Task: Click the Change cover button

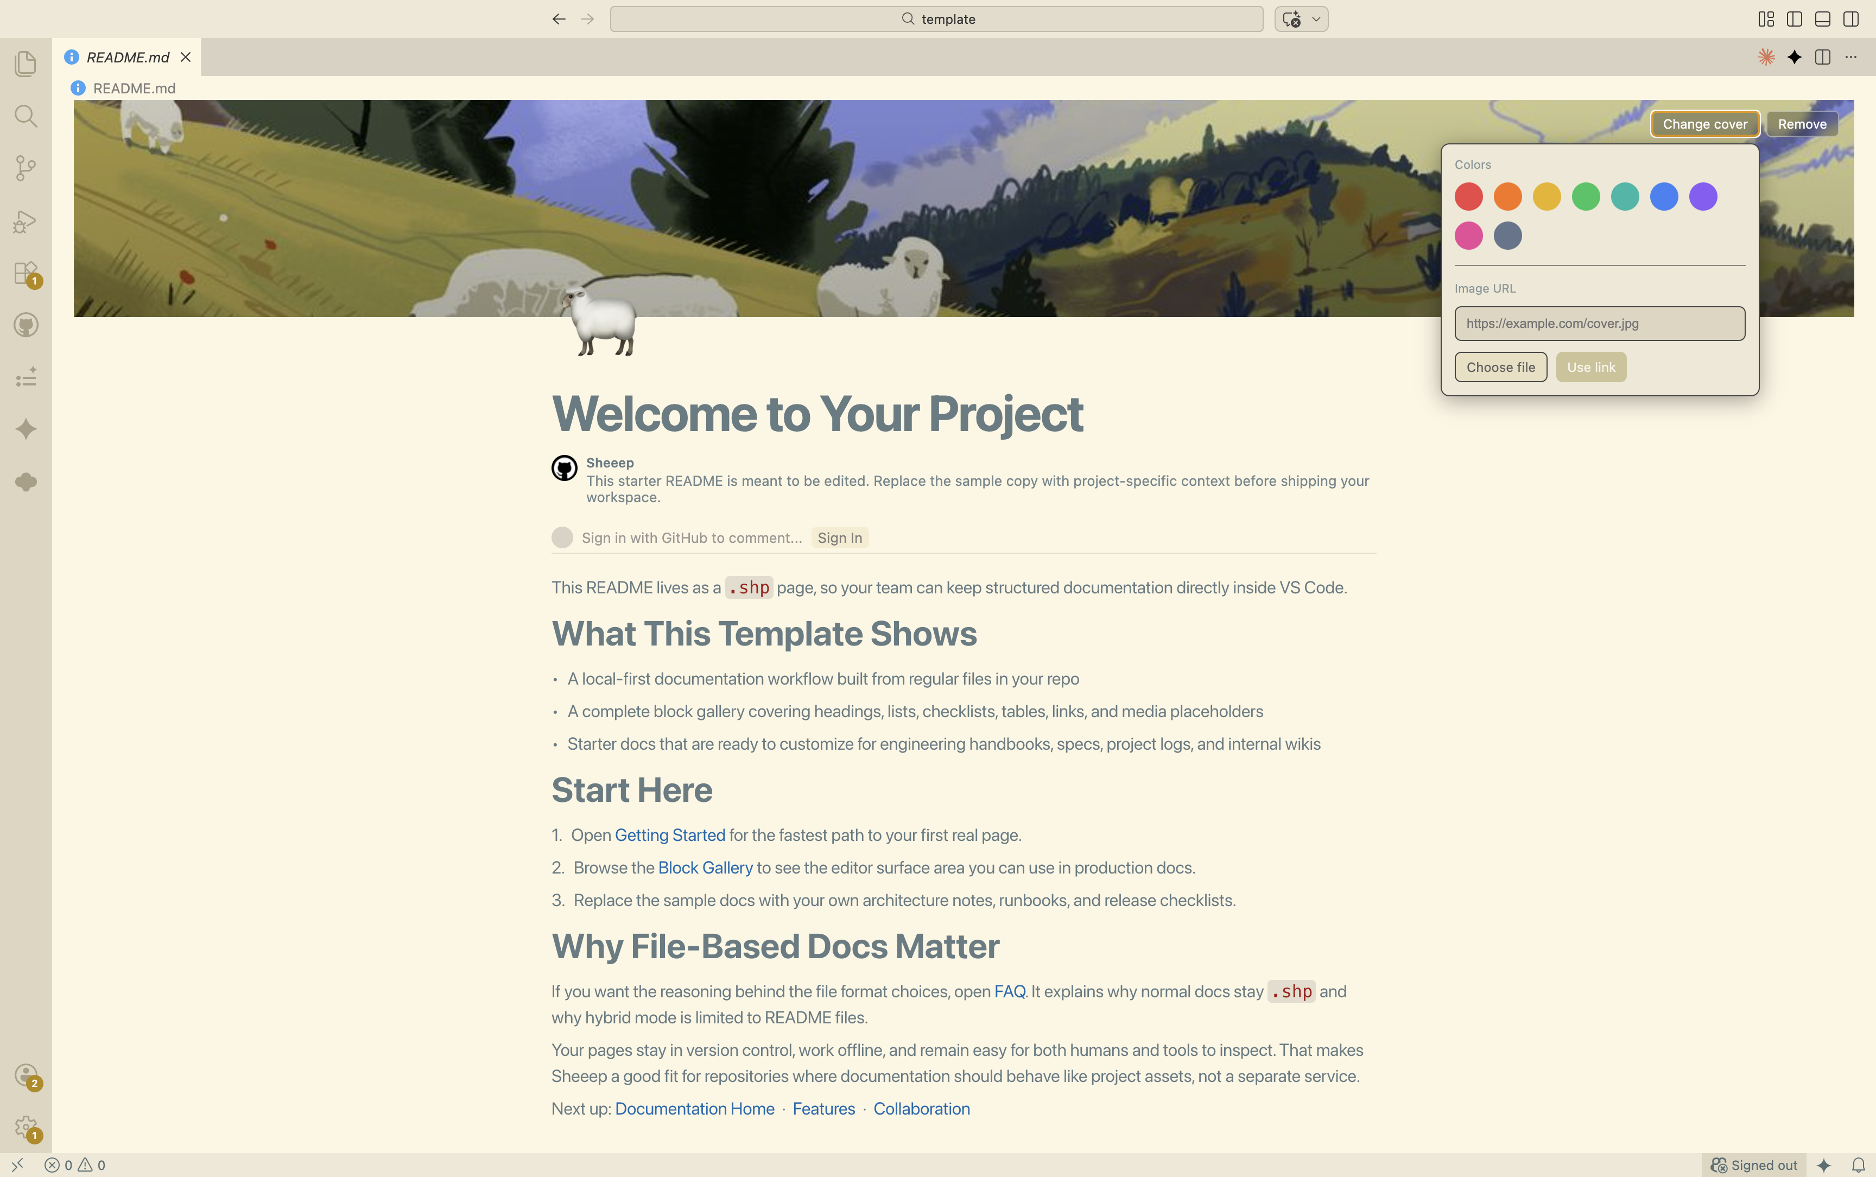Action: pos(1704,124)
